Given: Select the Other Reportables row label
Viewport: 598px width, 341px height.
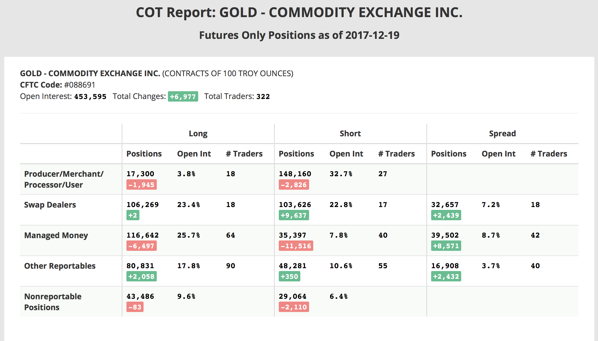Looking at the screenshot, I should 60,266.
